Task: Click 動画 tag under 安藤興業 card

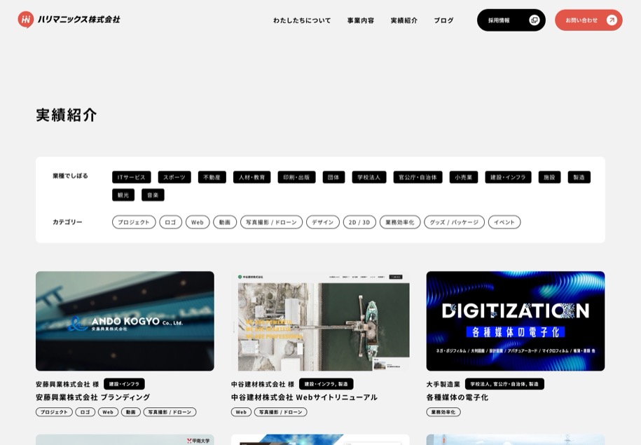Action: click(x=131, y=412)
